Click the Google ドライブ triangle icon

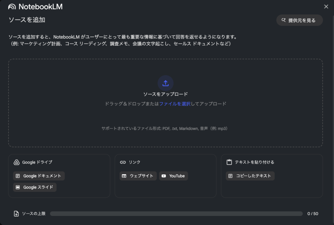17,162
